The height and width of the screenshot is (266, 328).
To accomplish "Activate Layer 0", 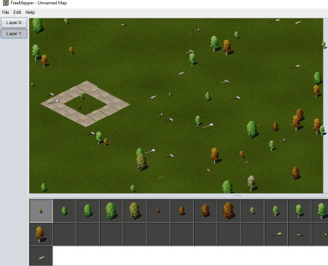I will tap(14, 23).
